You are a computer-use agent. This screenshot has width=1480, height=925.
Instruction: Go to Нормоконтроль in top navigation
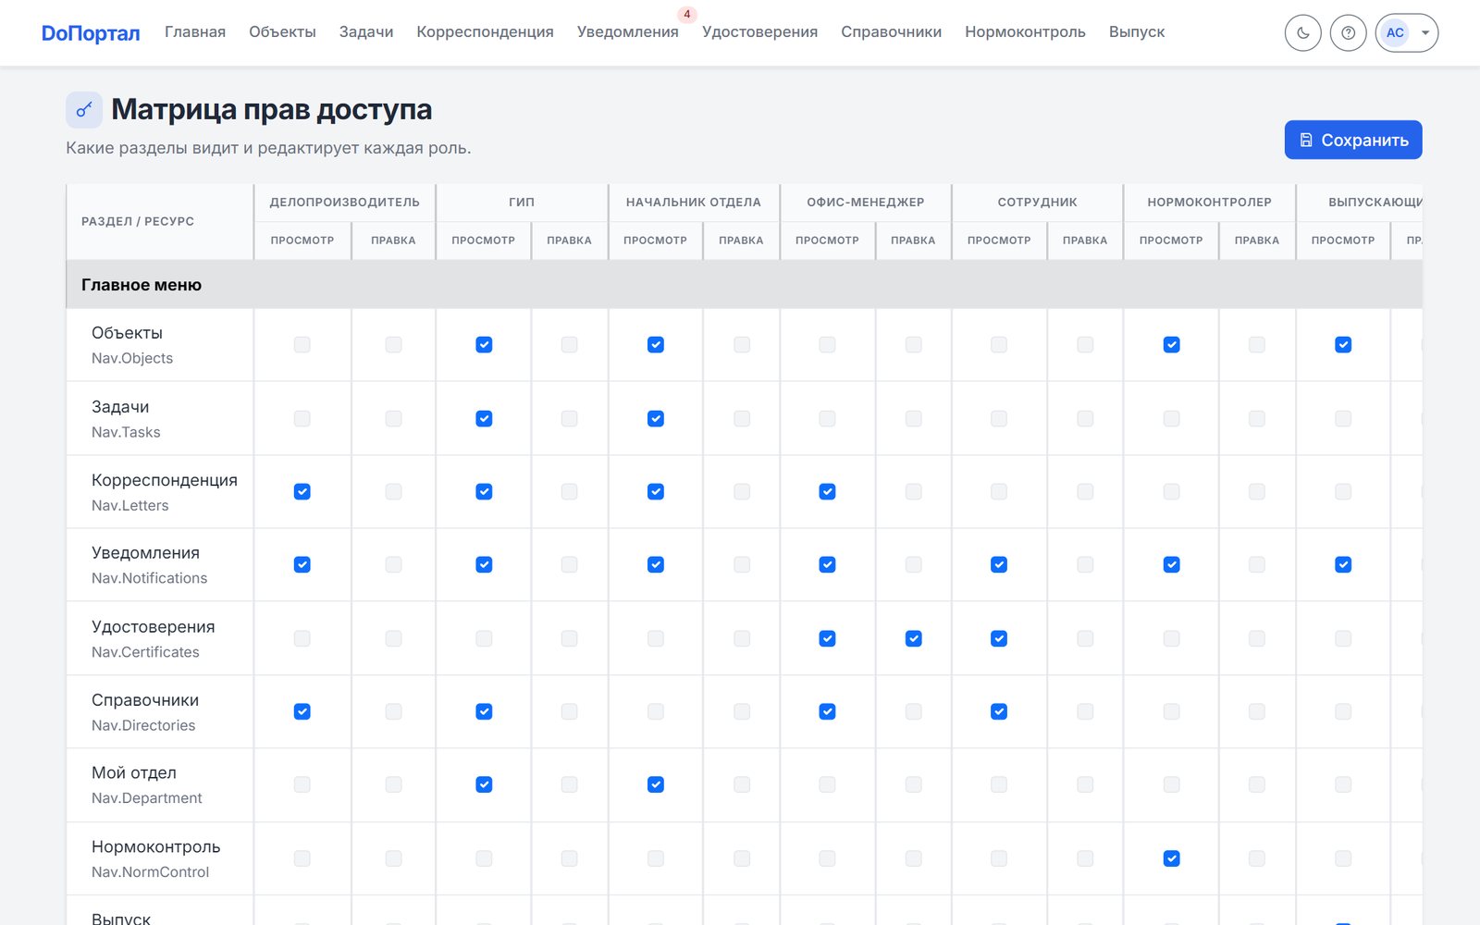coord(1025,32)
